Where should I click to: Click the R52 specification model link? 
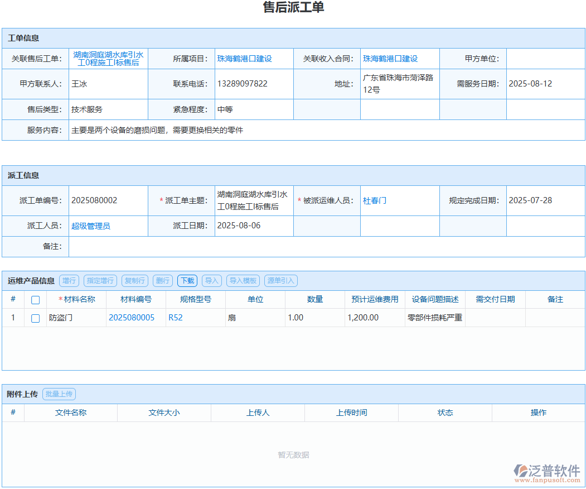pyautogui.click(x=175, y=318)
